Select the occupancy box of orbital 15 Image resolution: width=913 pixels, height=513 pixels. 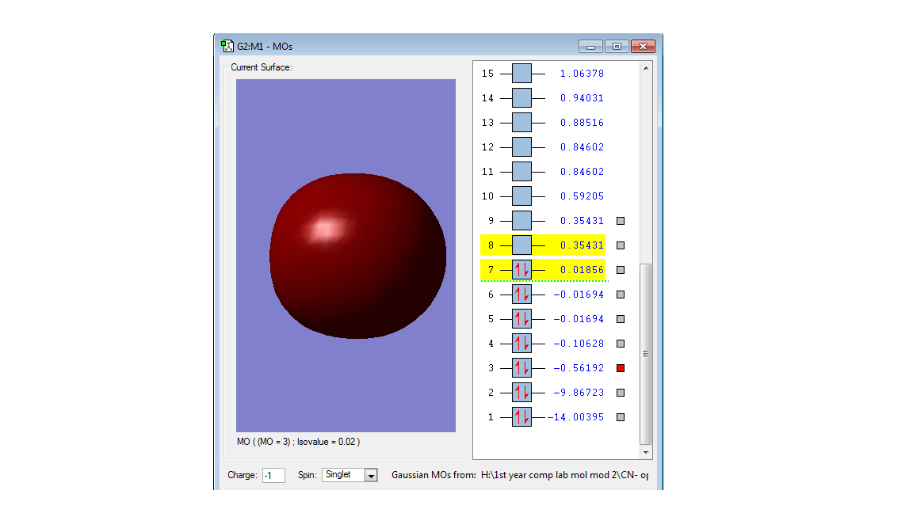click(x=521, y=74)
